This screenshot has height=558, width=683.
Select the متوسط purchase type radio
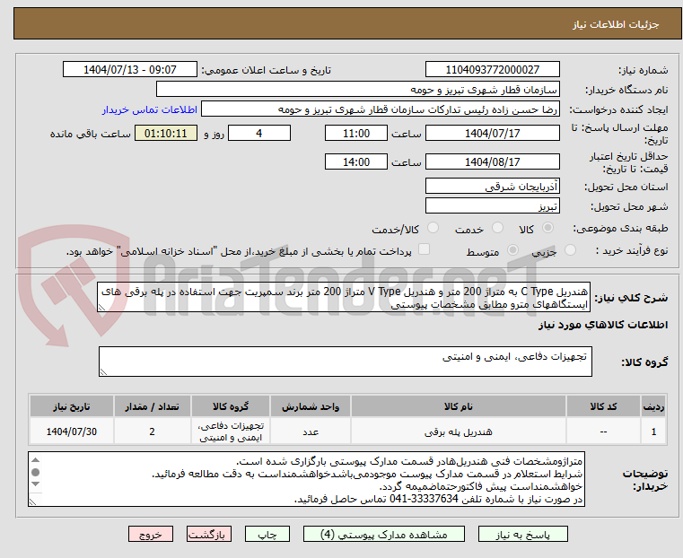click(513, 249)
